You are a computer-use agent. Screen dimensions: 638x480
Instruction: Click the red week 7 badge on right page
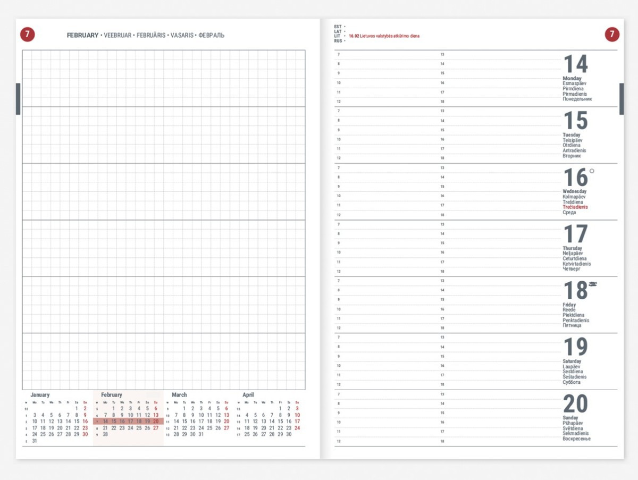click(612, 35)
